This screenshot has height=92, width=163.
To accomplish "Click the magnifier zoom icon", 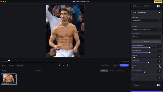I will click(x=103, y=65).
